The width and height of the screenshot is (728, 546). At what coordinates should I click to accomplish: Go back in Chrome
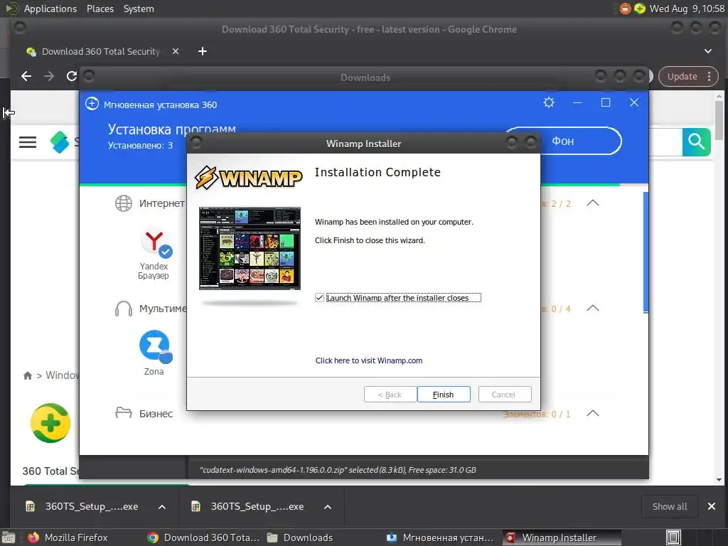[26, 76]
